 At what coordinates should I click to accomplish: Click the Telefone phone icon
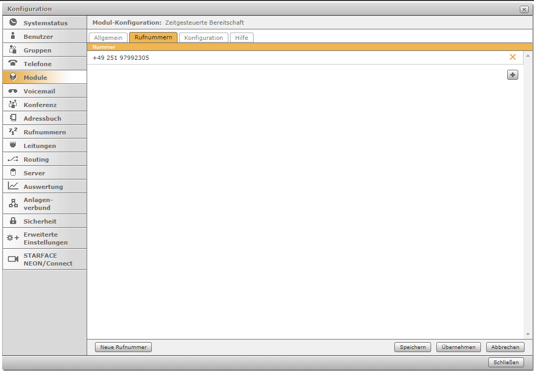click(13, 63)
